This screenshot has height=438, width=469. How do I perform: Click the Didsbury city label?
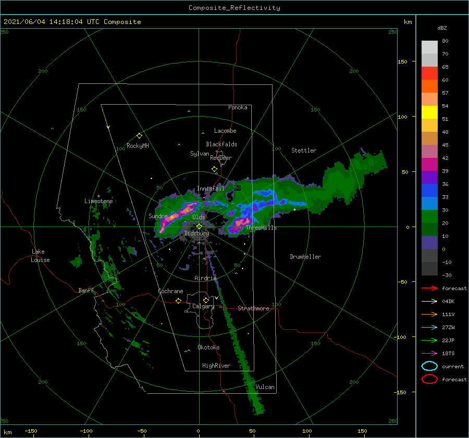point(197,233)
